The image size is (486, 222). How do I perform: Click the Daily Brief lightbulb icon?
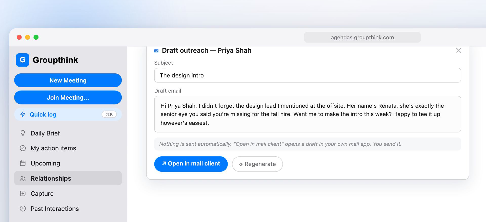pyautogui.click(x=23, y=133)
